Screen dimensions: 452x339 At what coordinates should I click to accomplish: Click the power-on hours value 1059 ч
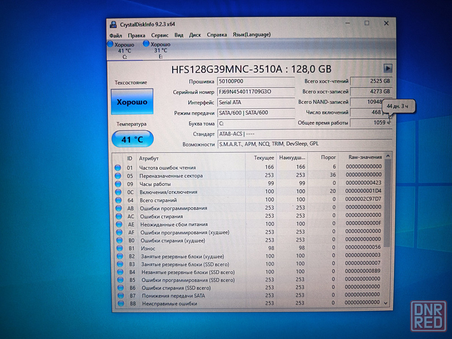[371, 123]
